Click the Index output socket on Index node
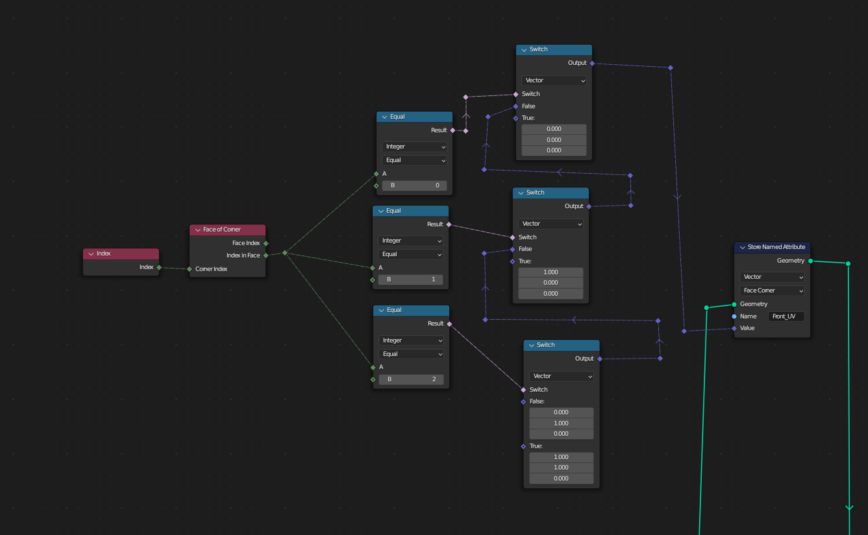This screenshot has height=535, width=868. point(159,267)
